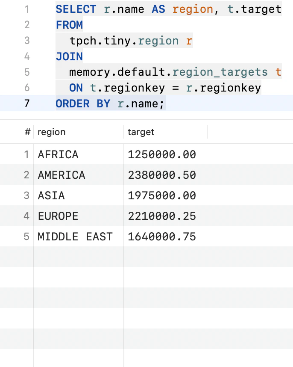Viewport: 293px width, 367px height.
Task: Click row number 2 in results
Action: click(26, 175)
